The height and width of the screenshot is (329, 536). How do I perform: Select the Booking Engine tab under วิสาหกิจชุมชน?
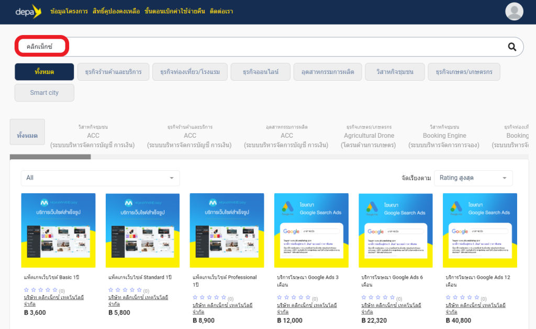[x=444, y=136]
